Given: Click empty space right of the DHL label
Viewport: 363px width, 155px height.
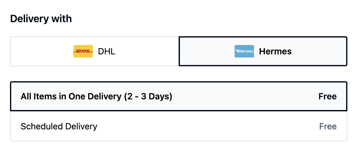Looking at the screenshot, I should [x=147, y=51].
